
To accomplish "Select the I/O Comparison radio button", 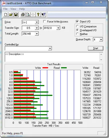I will [77, 26].
